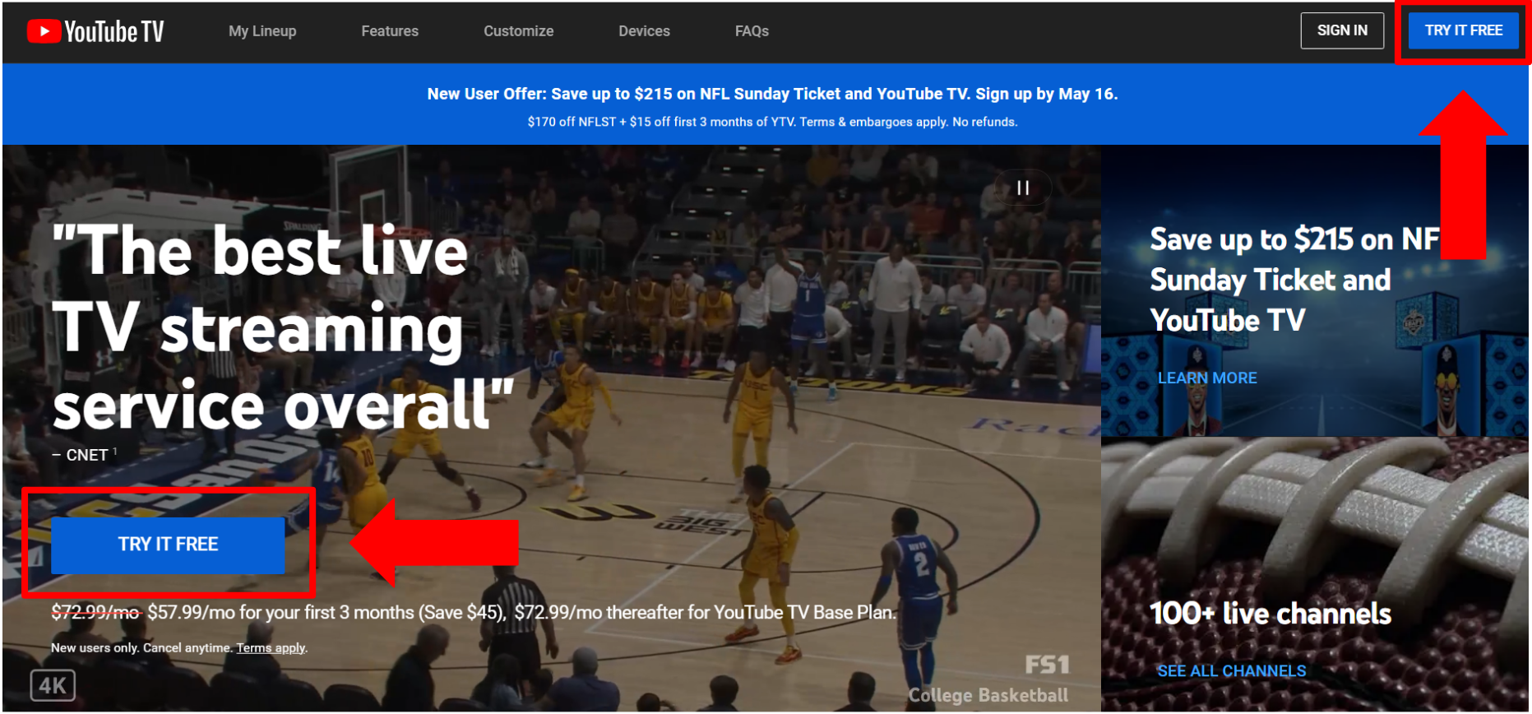Click TRY IT FREE in the header
The width and height of the screenshot is (1532, 714).
[1463, 30]
